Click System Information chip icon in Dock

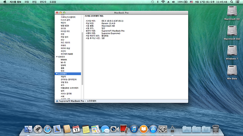pos(172,129)
